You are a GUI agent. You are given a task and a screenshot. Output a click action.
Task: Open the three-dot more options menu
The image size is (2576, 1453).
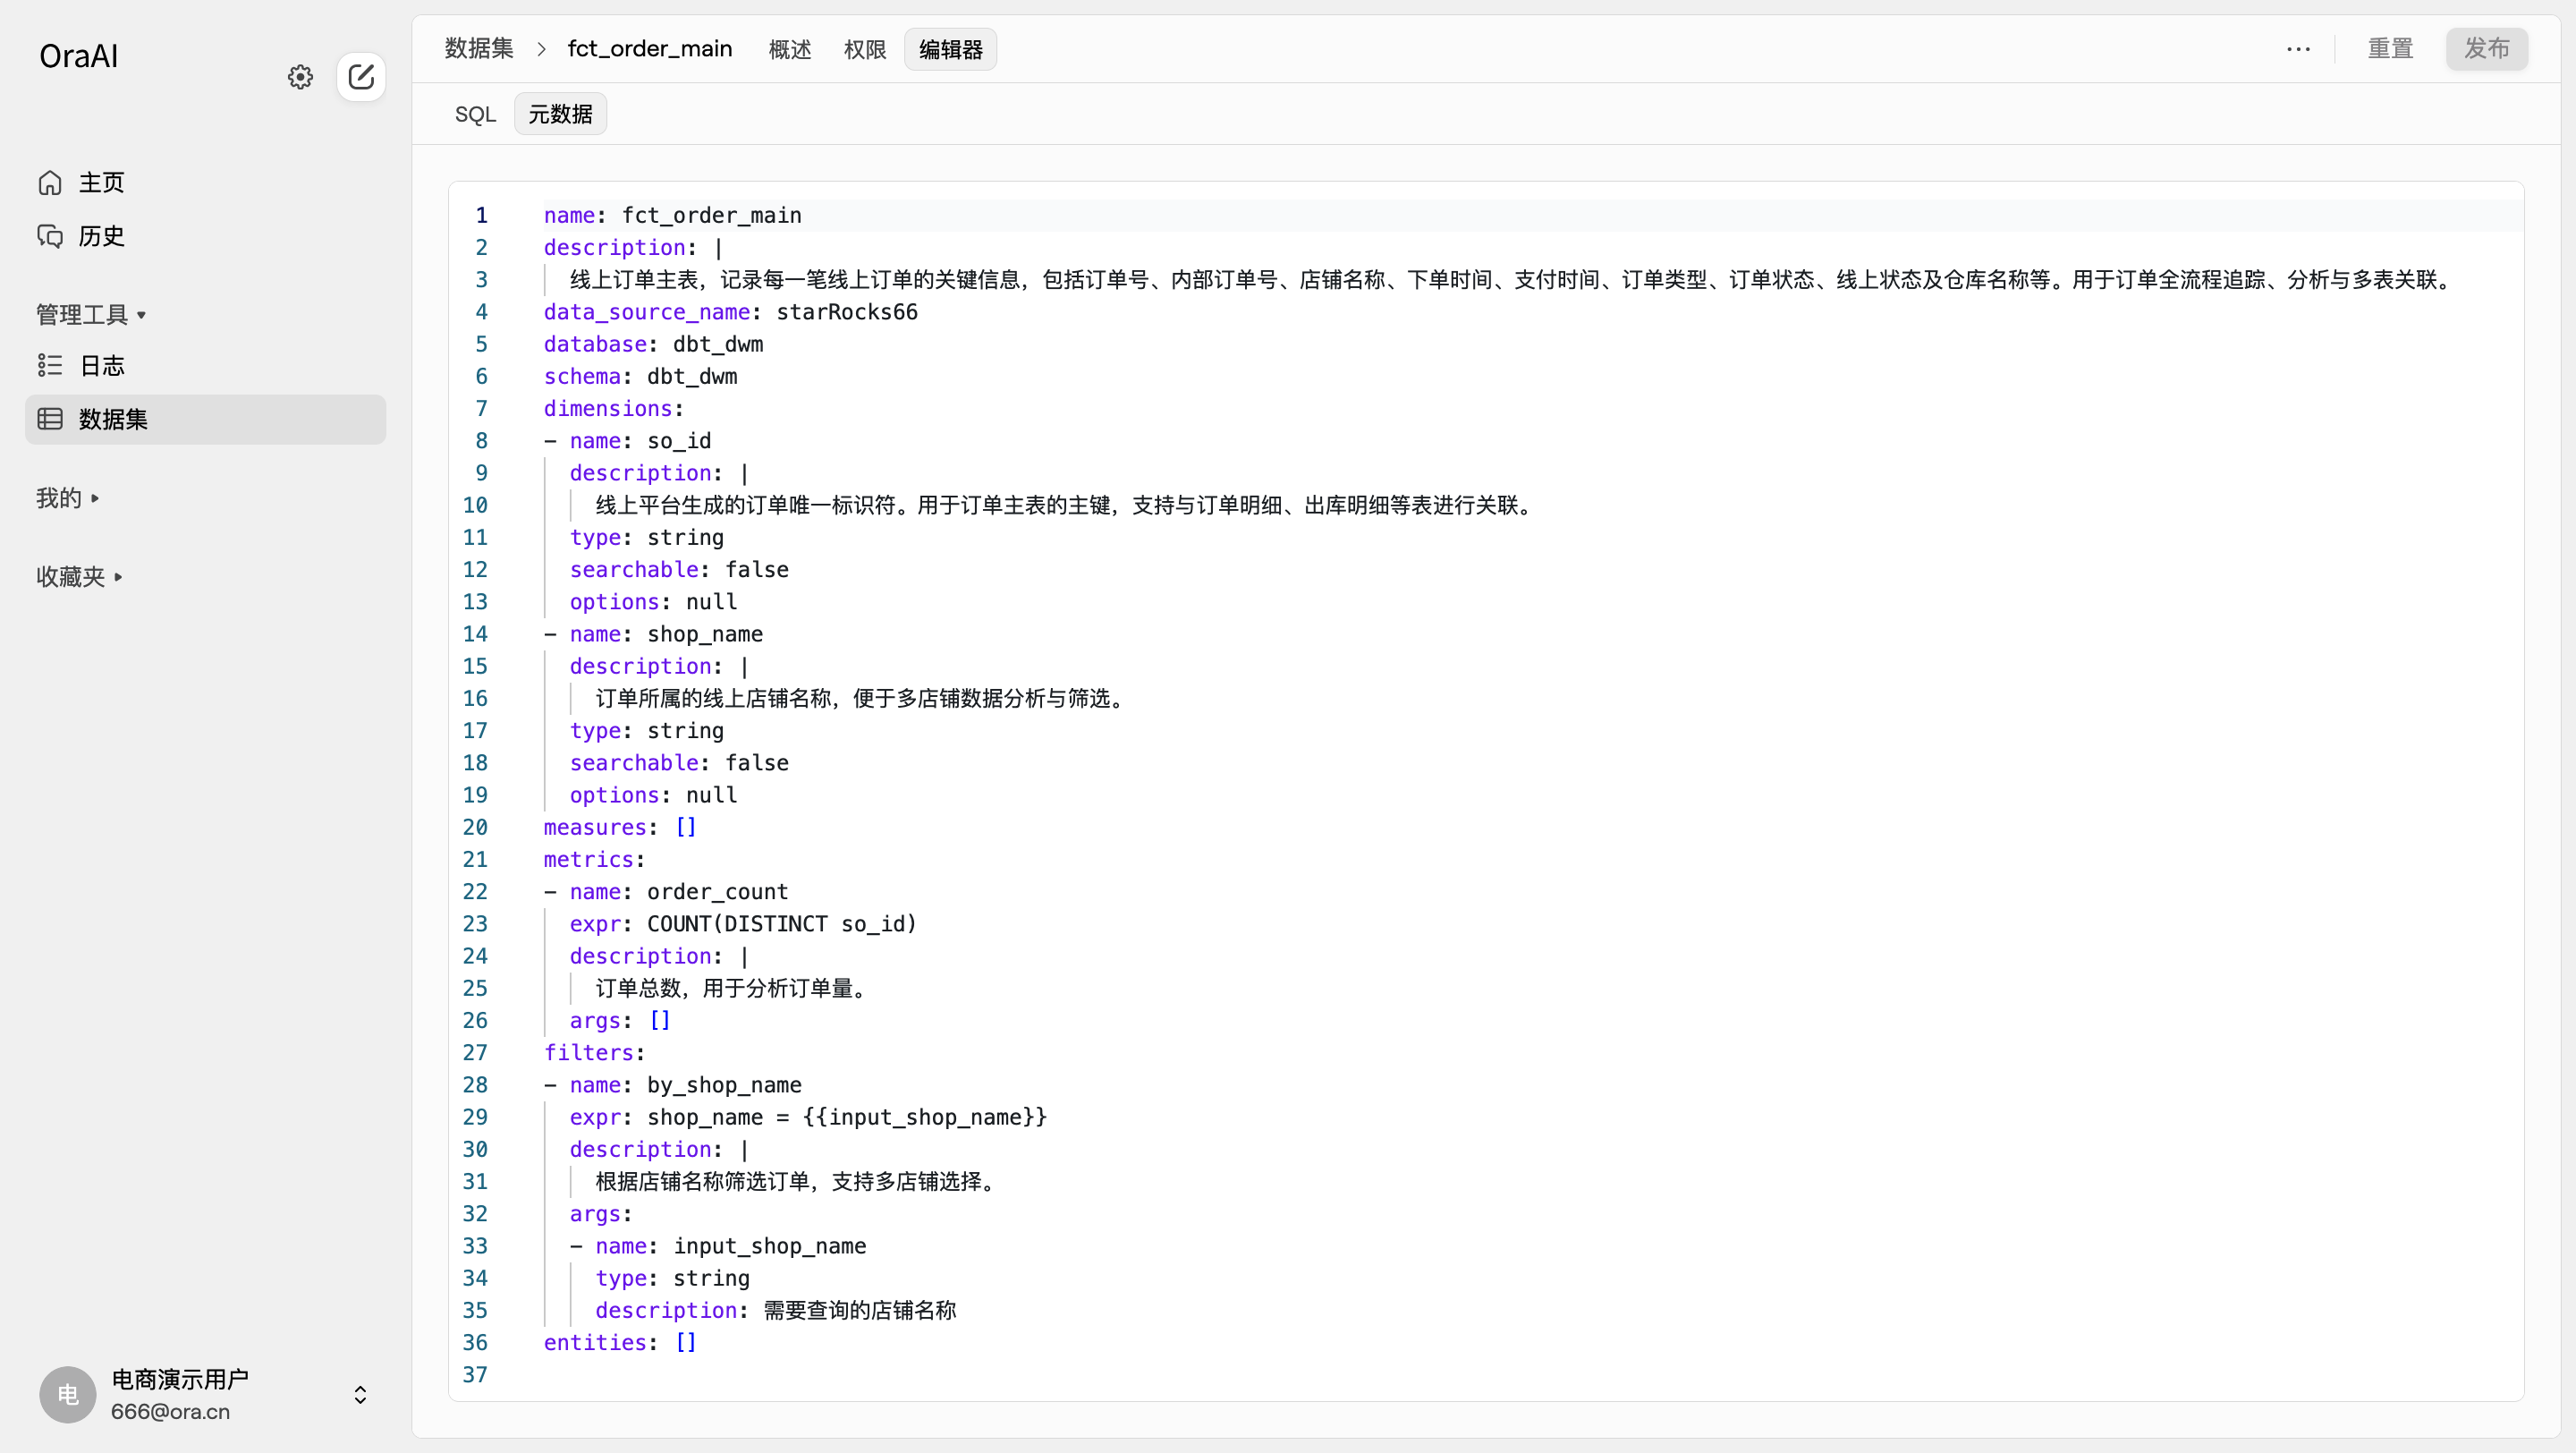point(2298,49)
